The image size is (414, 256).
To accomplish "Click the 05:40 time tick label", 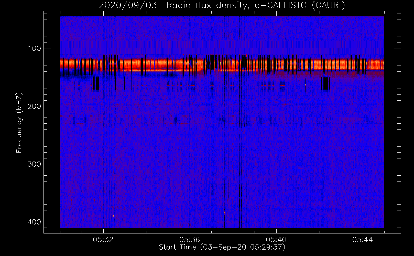I will coord(276,240).
